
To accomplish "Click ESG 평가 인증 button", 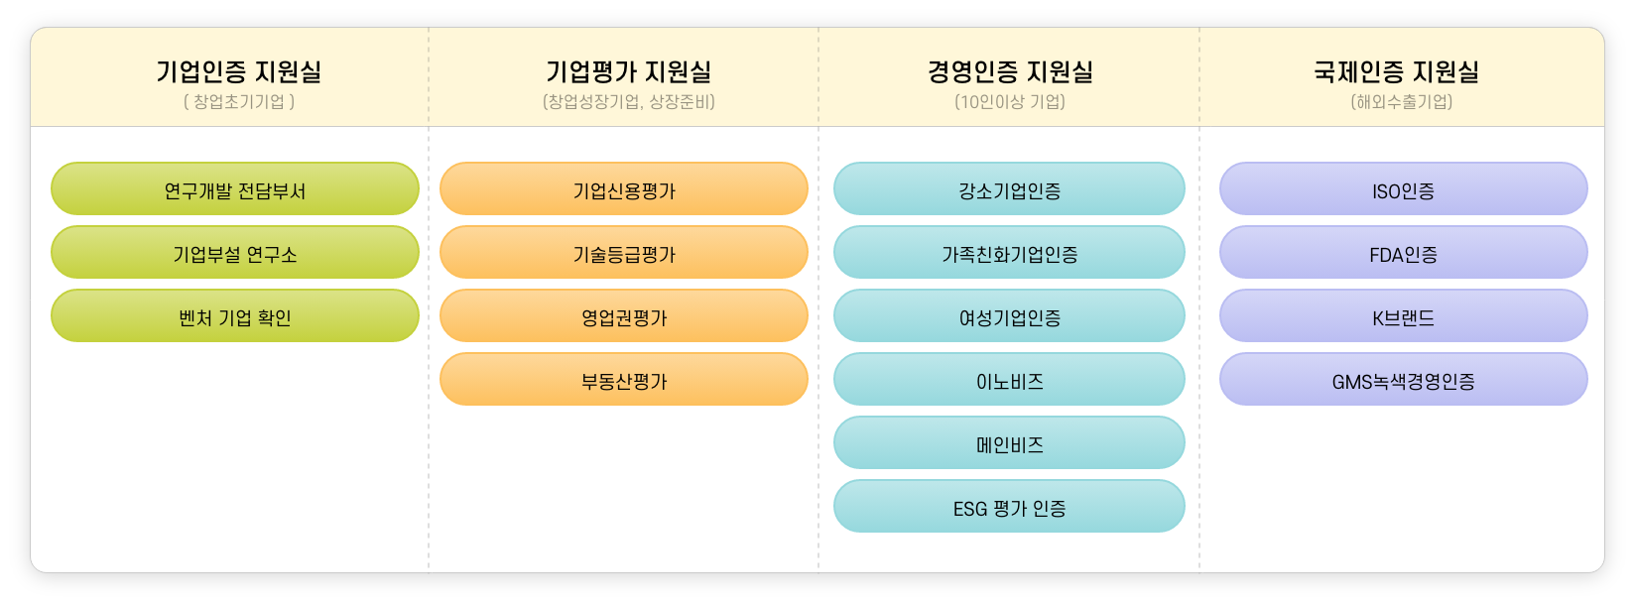I will click(x=1009, y=507).
